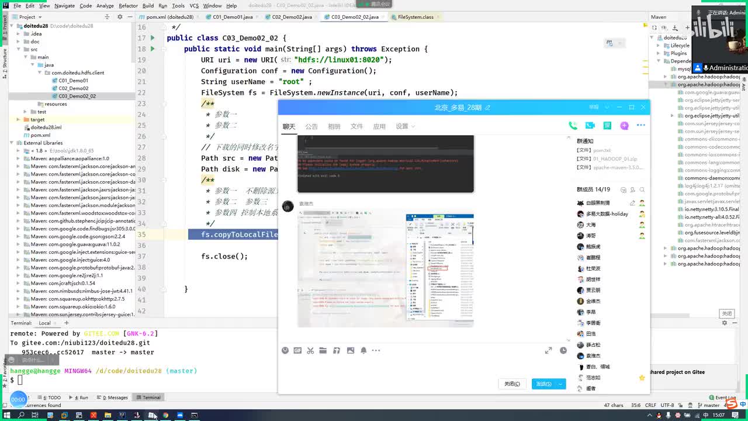Expand the target folder
Image resolution: width=748 pixels, height=421 pixels.
[19, 120]
